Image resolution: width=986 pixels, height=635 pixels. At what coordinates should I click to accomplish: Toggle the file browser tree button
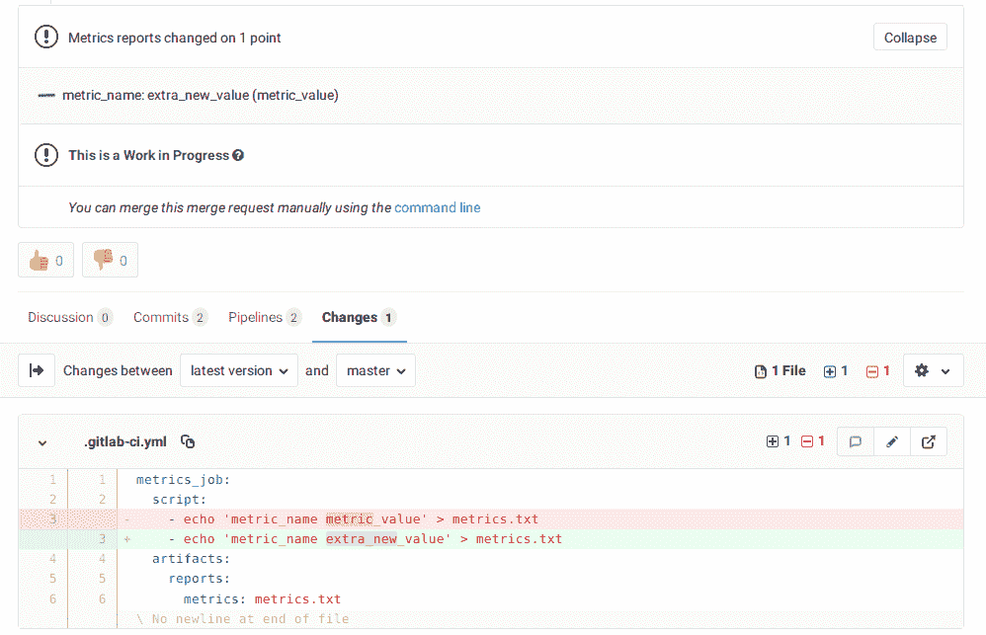[x=37, y=370]
